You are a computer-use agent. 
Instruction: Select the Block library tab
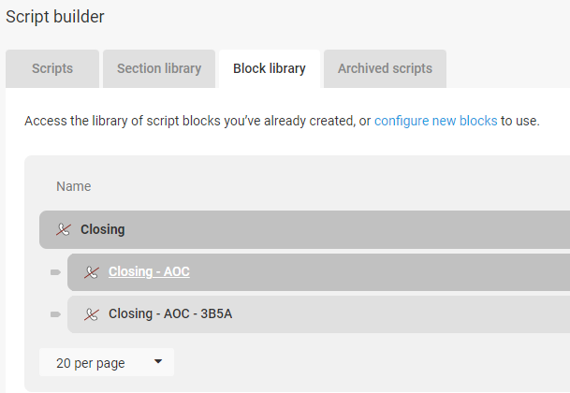pyautogui.click(x=270, y=68)
